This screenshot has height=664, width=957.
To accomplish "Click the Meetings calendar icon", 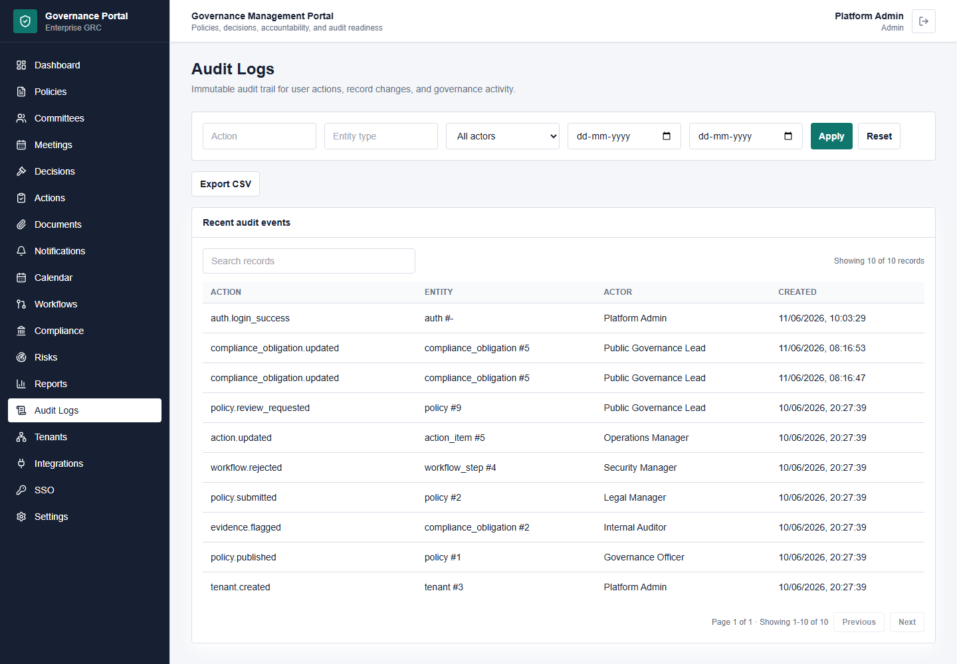I will click(x=21, y=145).
